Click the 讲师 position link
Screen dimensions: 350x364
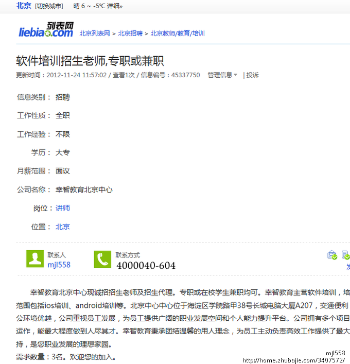pos(63,208)
